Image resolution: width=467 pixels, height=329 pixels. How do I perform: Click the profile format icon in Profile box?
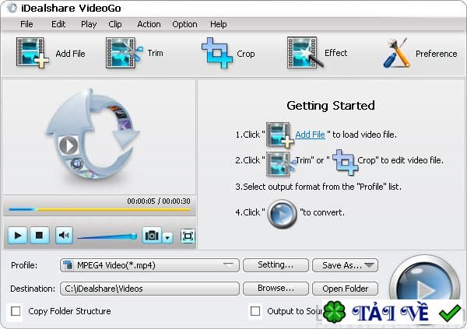coord(68,265)
